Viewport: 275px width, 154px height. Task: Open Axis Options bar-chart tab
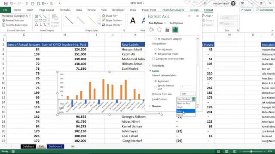[175, 30]
